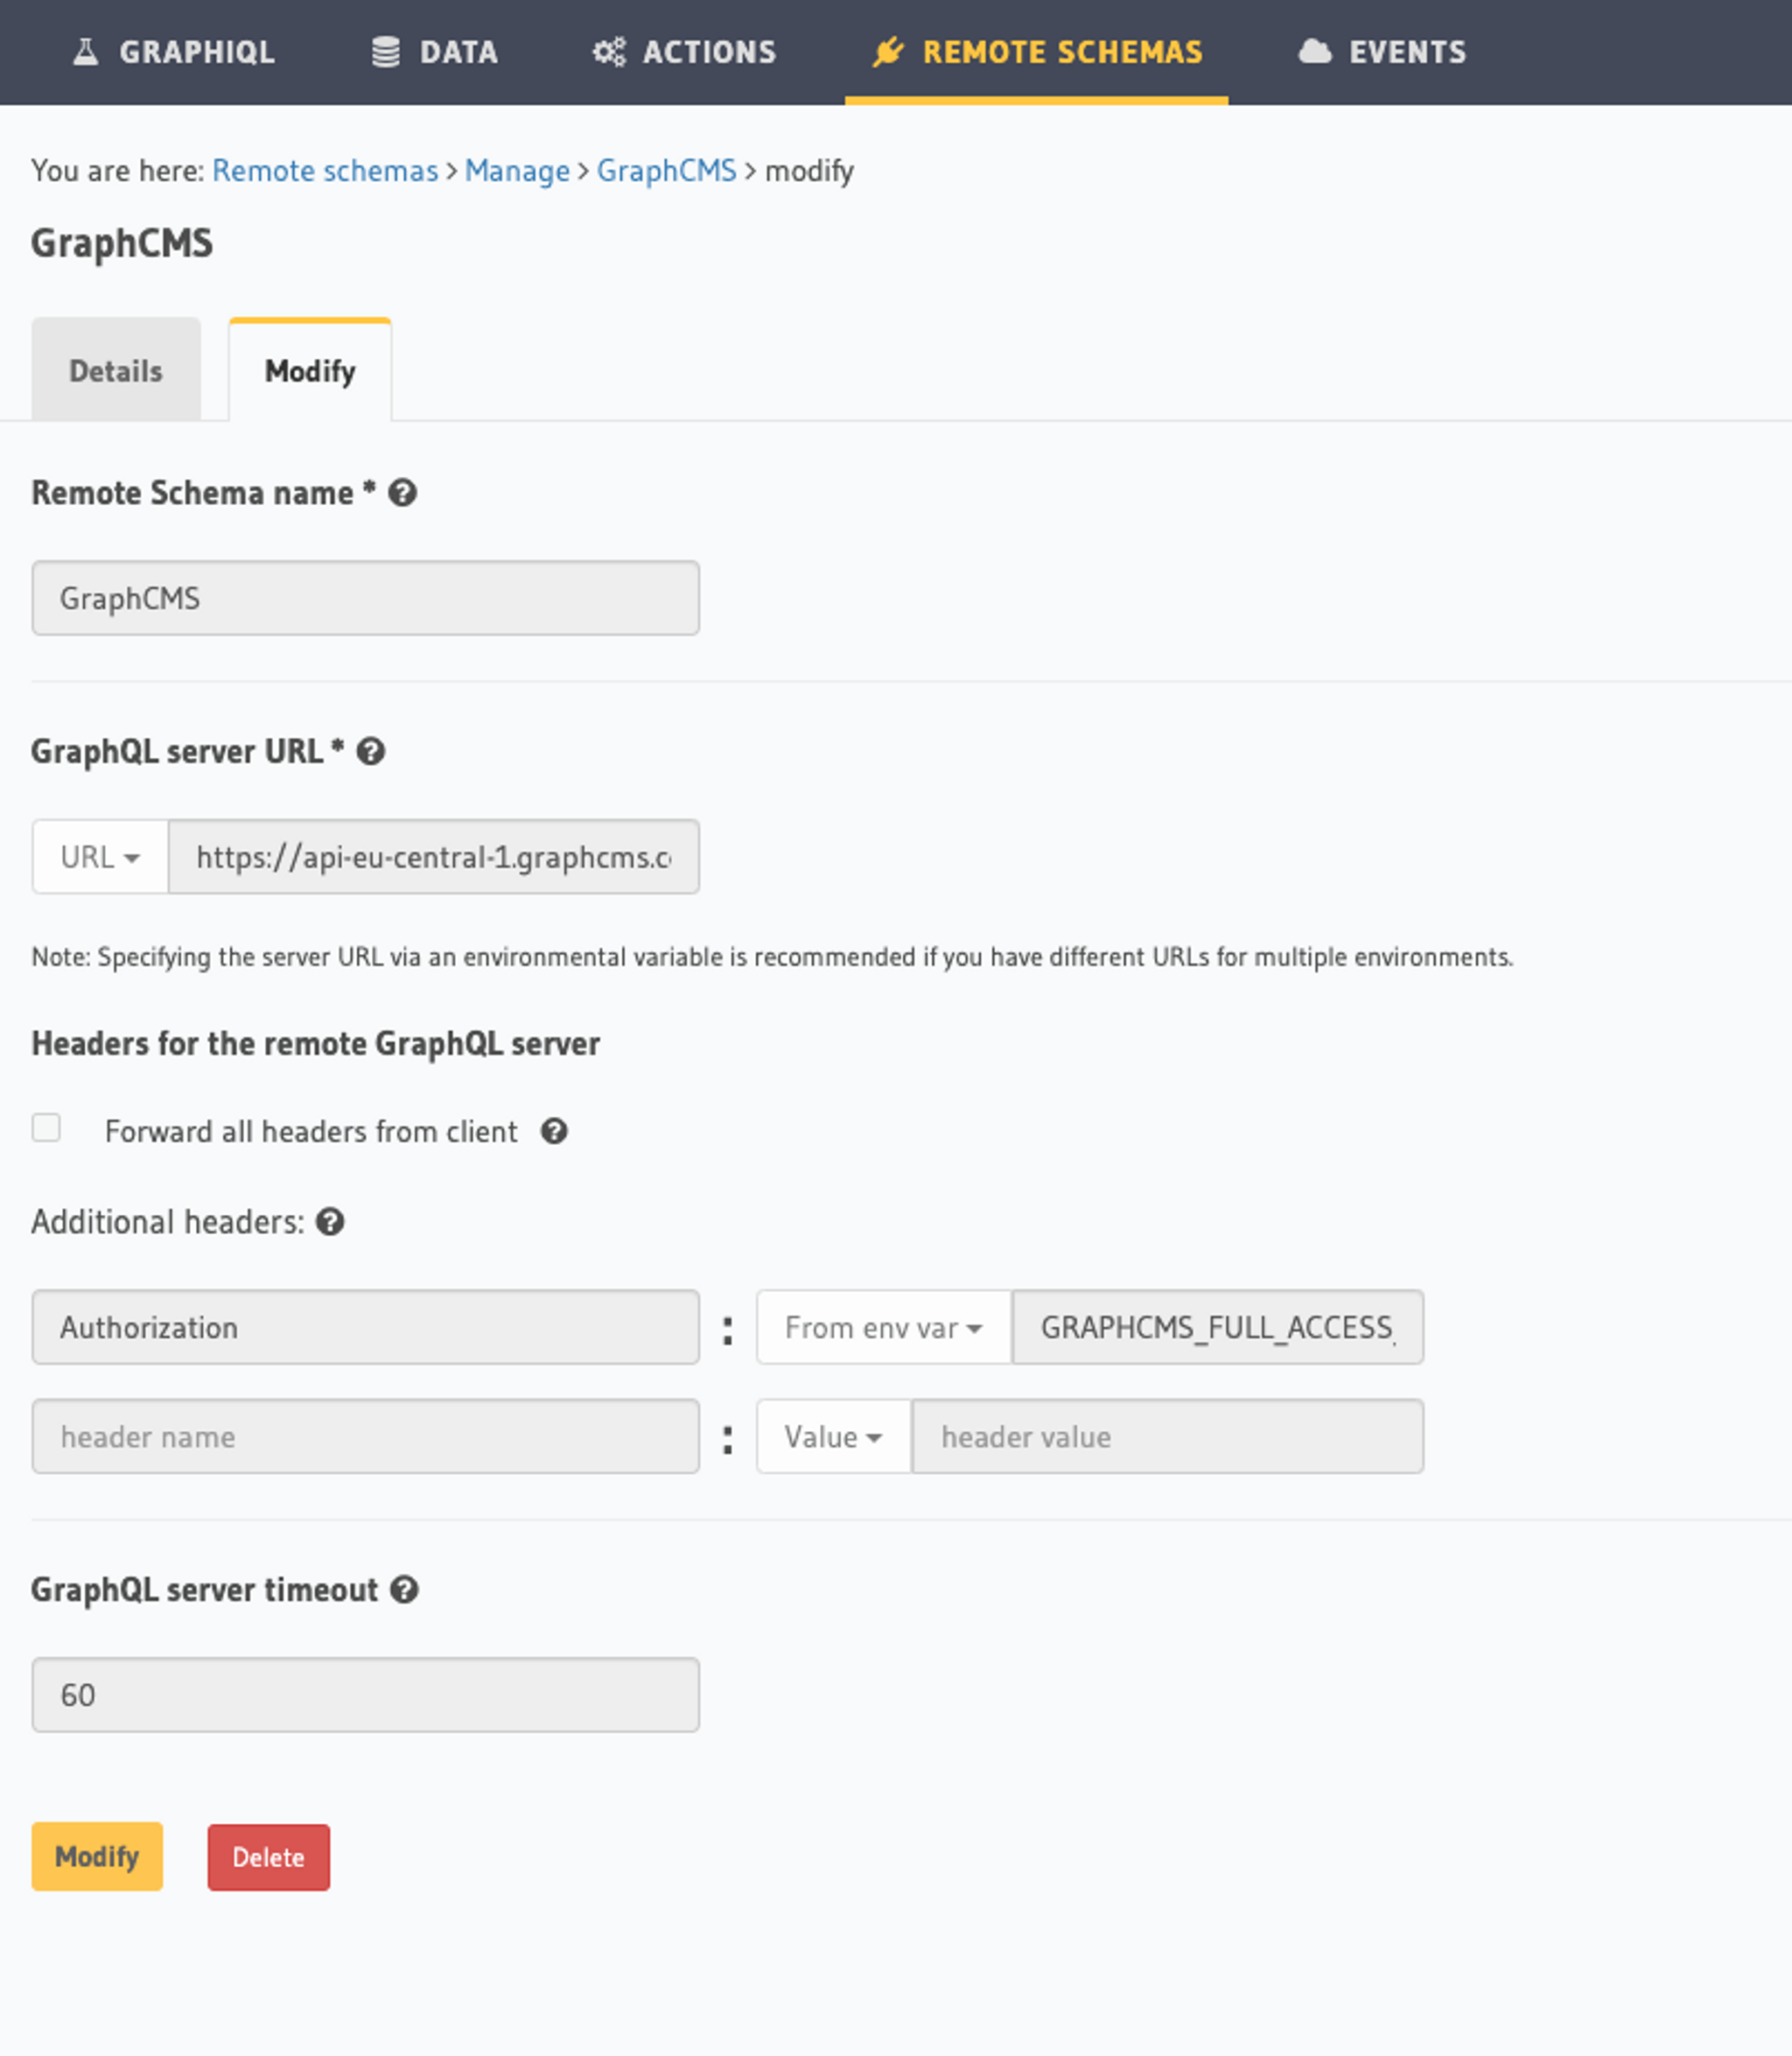
Task: Click the yellow Modify button
Action: (x=97, y=1856)
